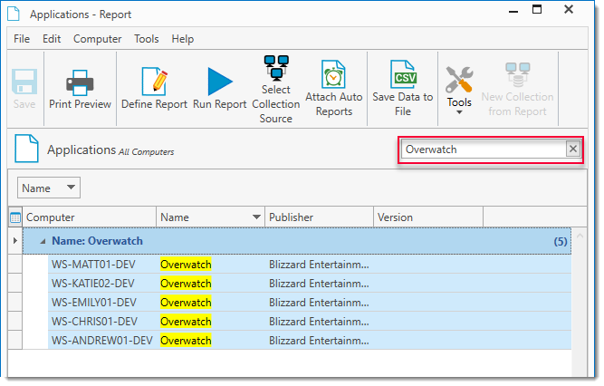The width and height of the screenshot is (604, 386).
Task: Collapse the Name: Overwatch group
Action: [43, 241]
